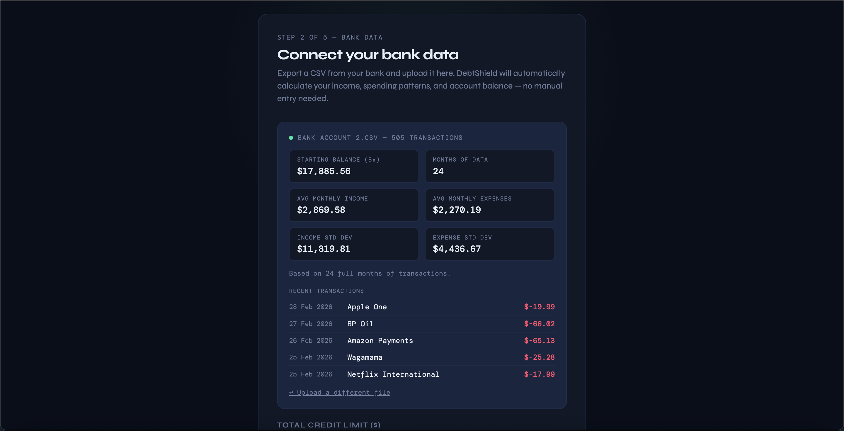Click the Step 2 of 5 indicator
The width and height of the screenshot is (844, 431).
tap(330, 37)
